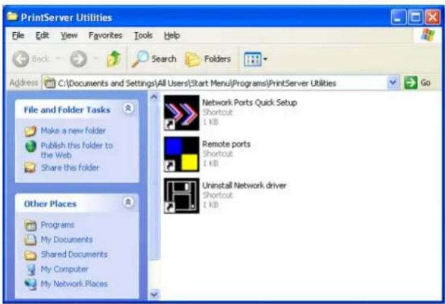
Task: Click the My Documents icon
Action: click(x=30, y=240)
